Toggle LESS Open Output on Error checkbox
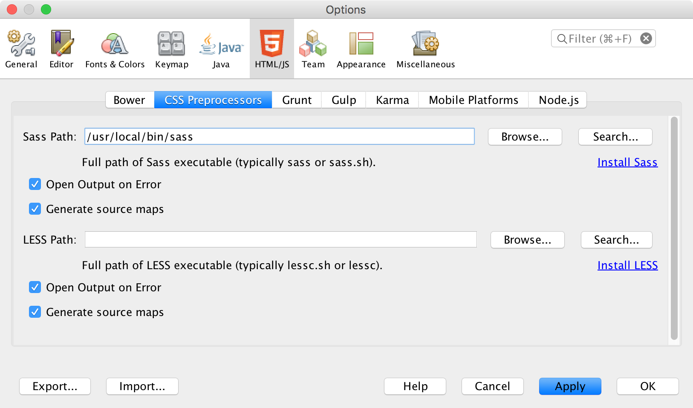 [35, 287]
